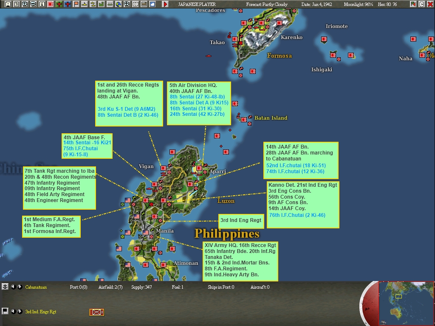Open the Cabanatuan base name link
Viewport: 435px width, 326px height.
coord(36,287)
